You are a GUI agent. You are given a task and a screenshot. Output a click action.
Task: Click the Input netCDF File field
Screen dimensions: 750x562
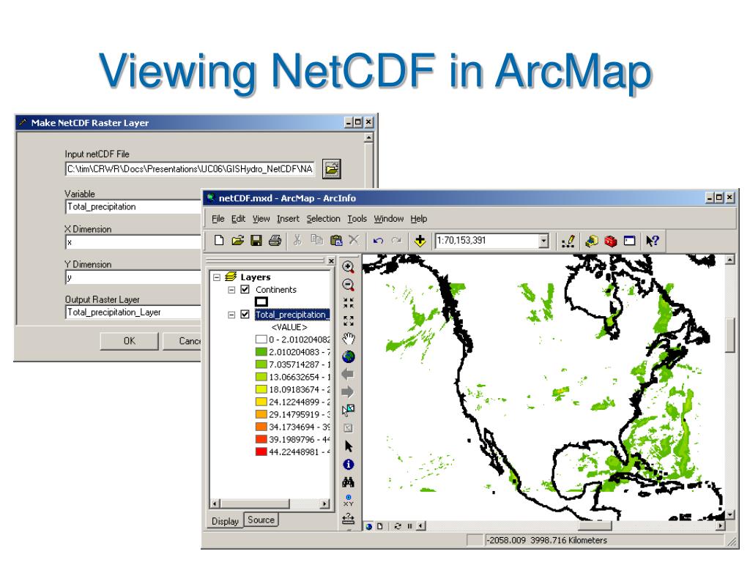point(190,169)
